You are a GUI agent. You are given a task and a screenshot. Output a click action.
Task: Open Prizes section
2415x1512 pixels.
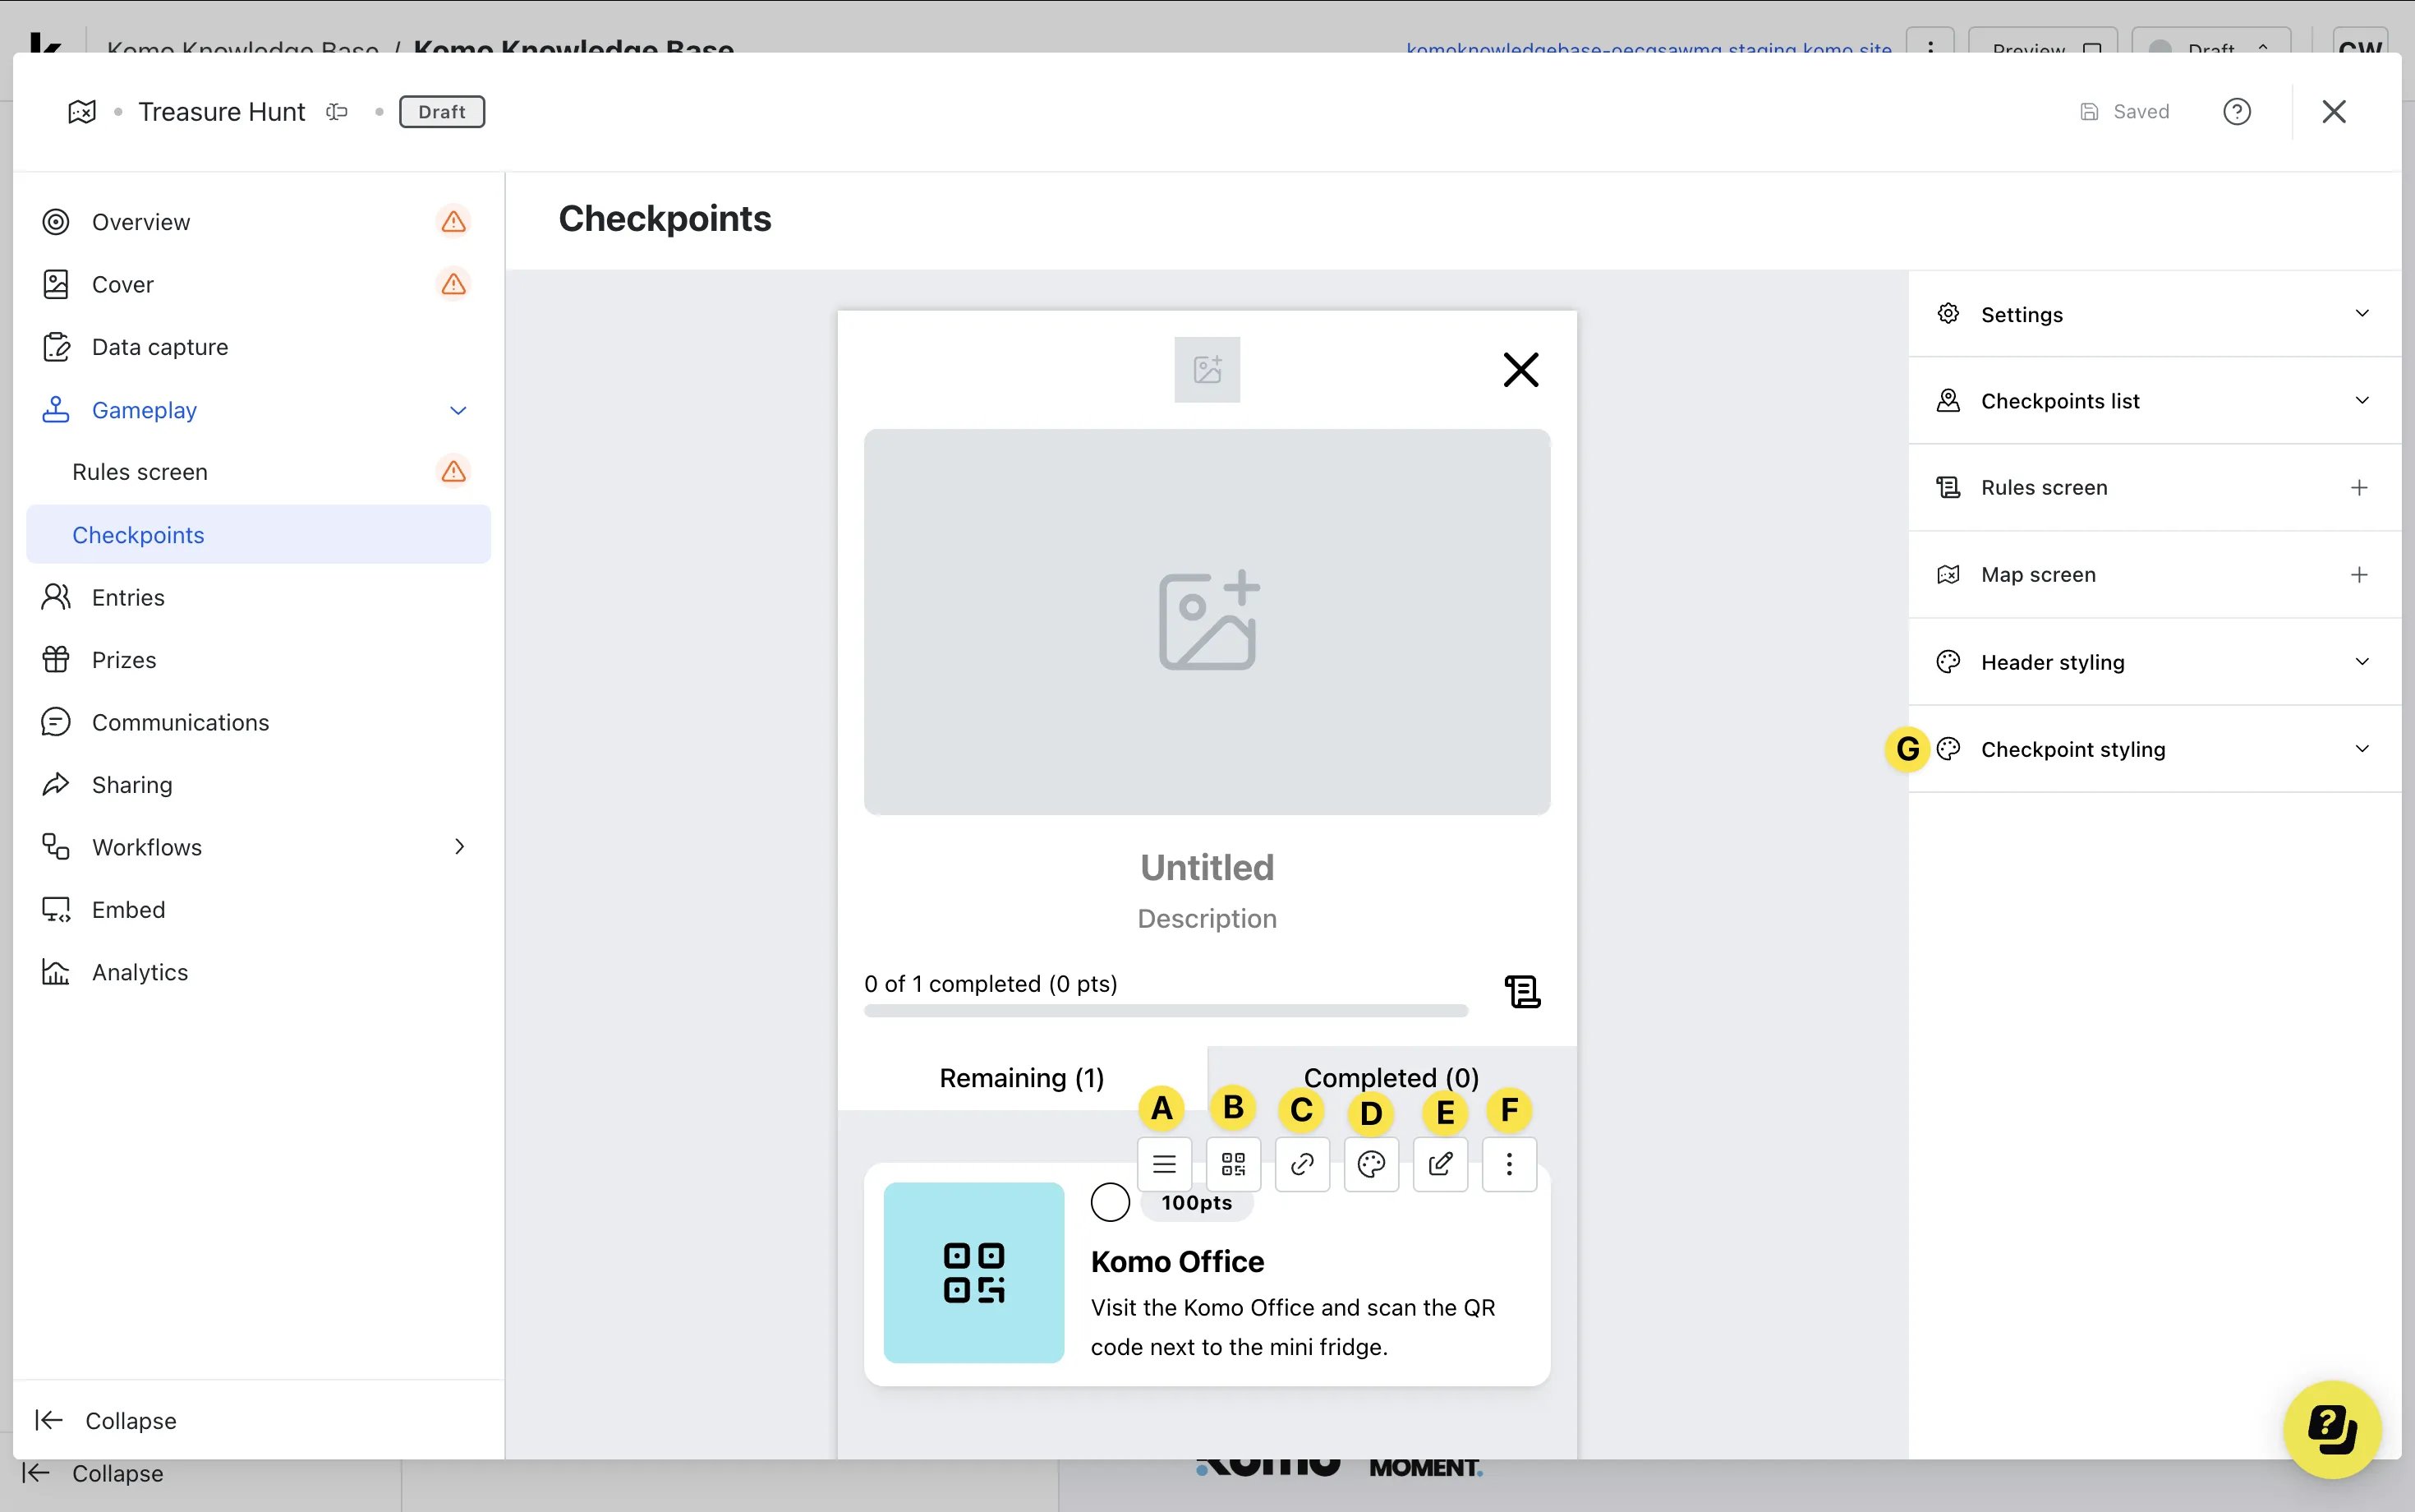(x=258, y=660)
